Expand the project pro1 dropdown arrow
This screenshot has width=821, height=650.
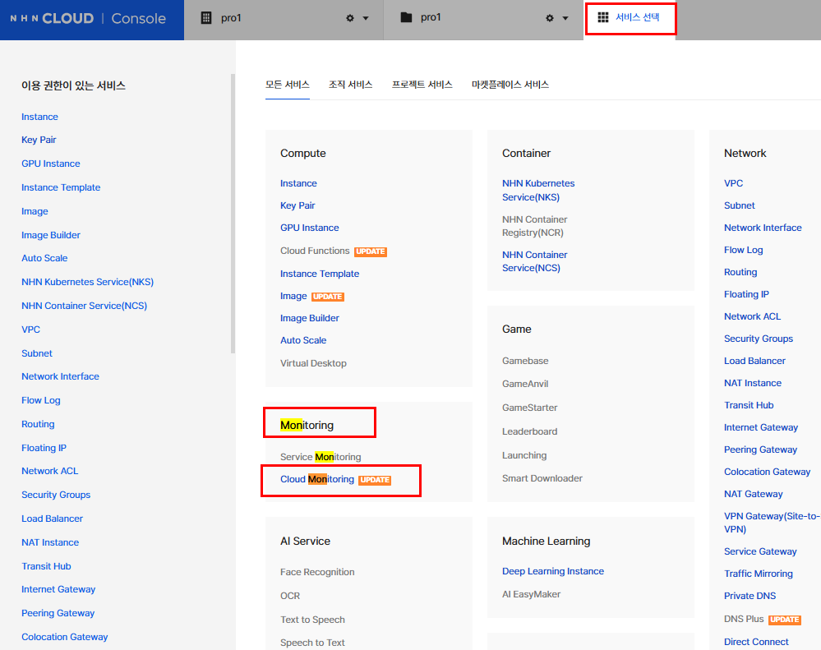(x=565, y=18)
